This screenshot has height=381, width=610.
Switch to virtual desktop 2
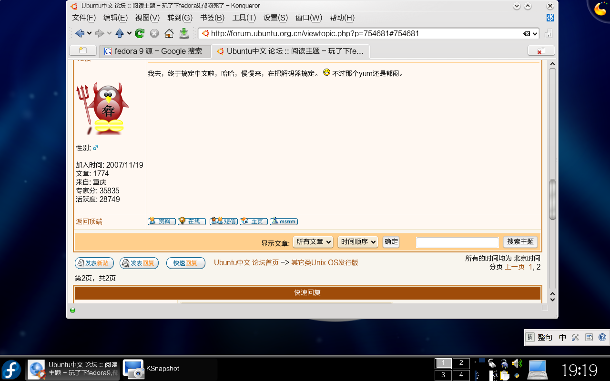point(461,363)
